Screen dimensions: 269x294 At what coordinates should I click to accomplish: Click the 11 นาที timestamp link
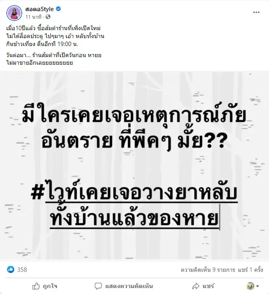(33, 17)
